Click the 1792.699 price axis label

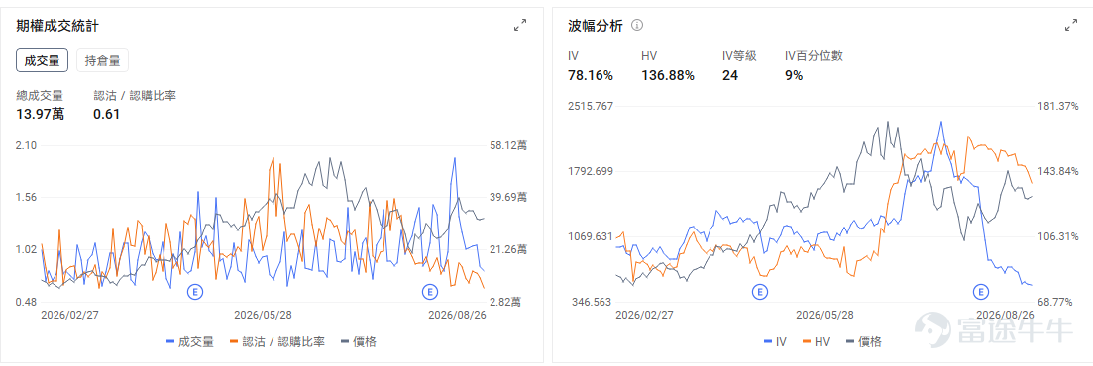pos(592,171)
